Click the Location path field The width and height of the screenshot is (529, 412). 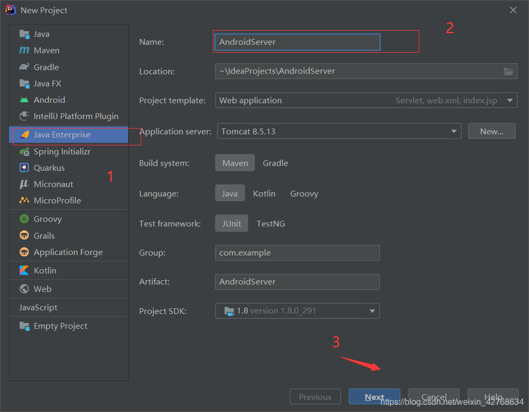[366, 71]
